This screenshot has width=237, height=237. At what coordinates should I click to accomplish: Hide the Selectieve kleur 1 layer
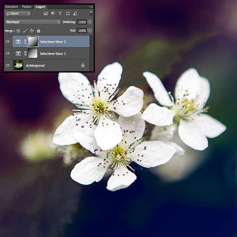pyautogui.click(x=8, y=54)
